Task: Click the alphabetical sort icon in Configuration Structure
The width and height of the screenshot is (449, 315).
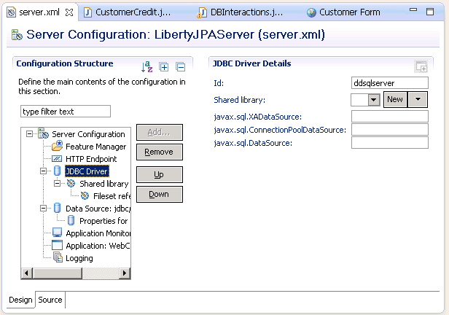Action: pos(148,67)
